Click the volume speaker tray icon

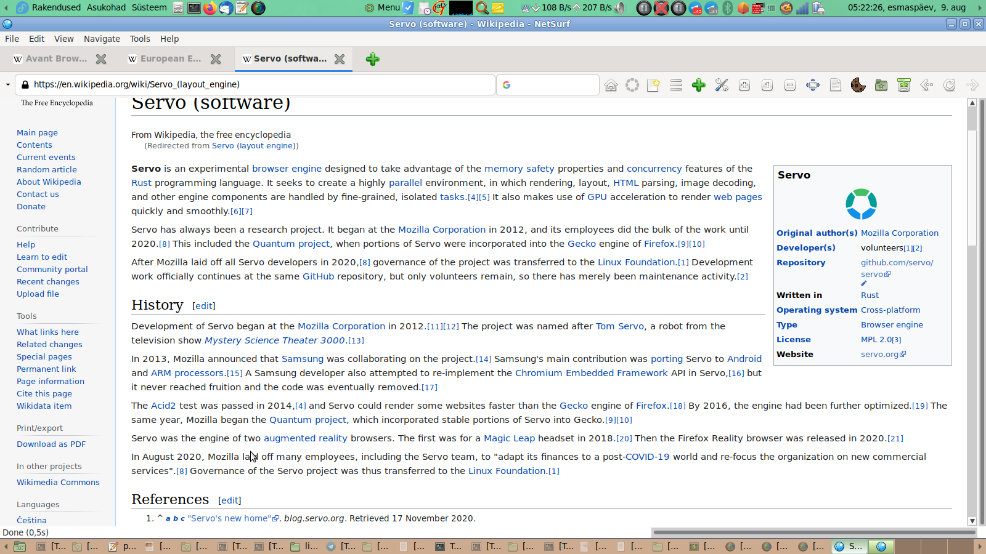click(619, 8)
